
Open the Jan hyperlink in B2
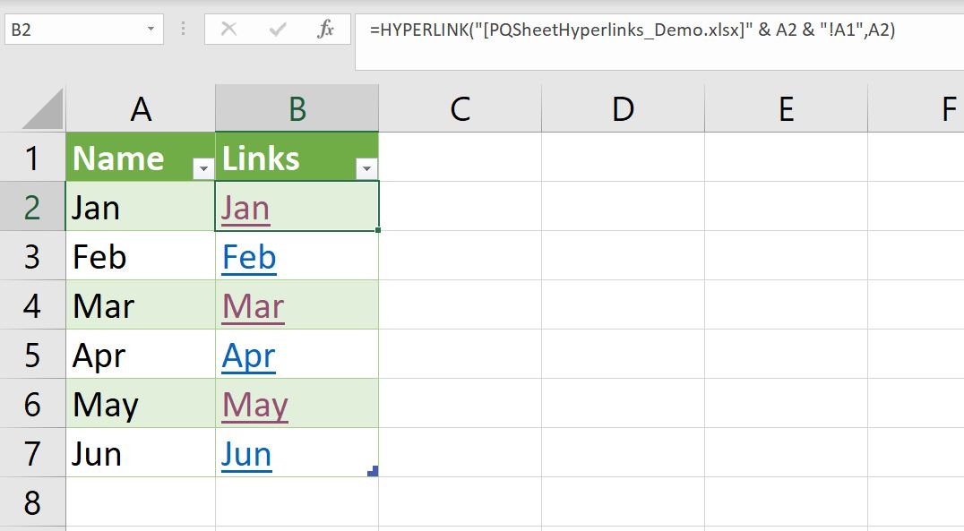coord(244,207)
